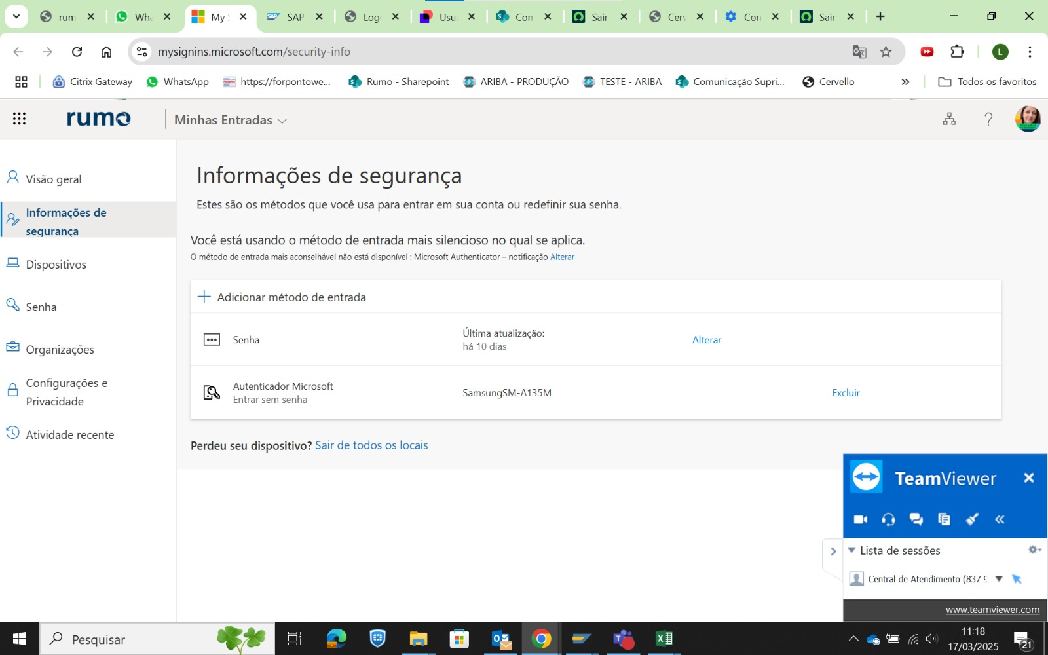The width and height of the screenshot is (1048, 655).
Task: Start TeamViewer video camera
Action: pos(861,519)
